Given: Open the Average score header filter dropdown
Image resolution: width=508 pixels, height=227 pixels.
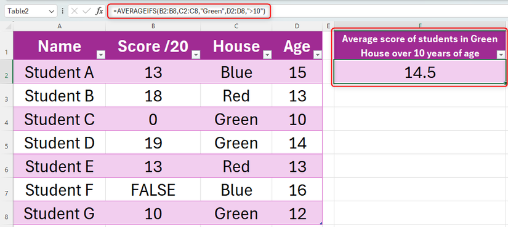Looking at the screenshot, I should coord(501,55).
